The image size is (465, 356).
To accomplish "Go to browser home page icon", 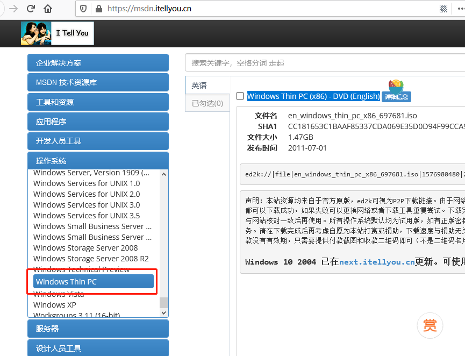I will tap(48, 9).
